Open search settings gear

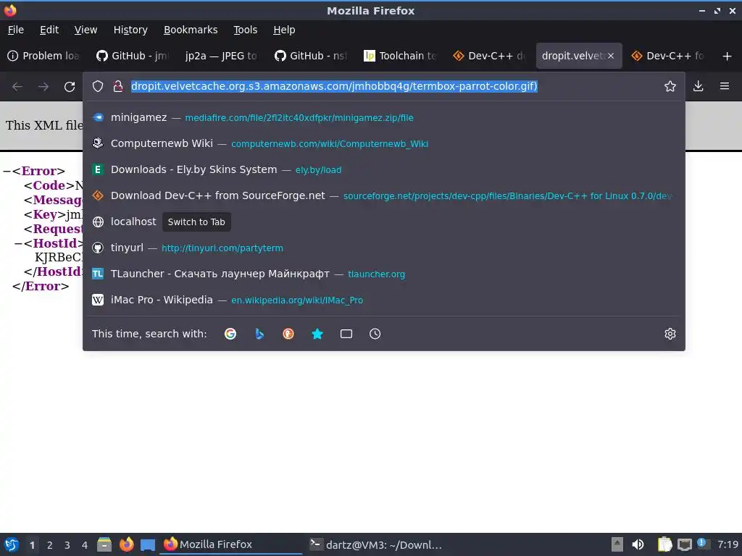pyautogui.click(x=670, y=334)
